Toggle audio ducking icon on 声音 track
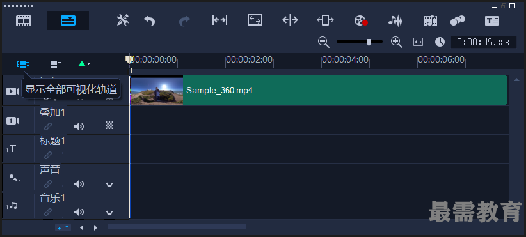The image size is (526, 237). [109, 184]
